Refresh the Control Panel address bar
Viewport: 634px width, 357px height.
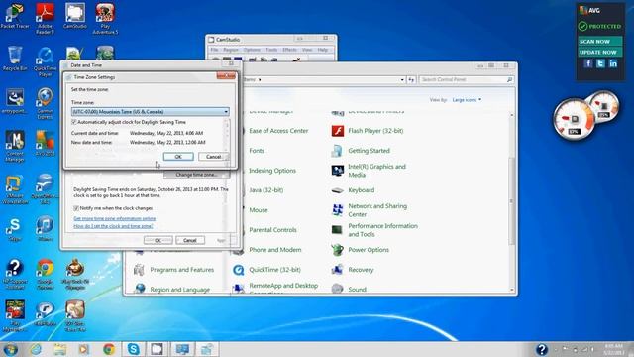[x=411, y=79]
